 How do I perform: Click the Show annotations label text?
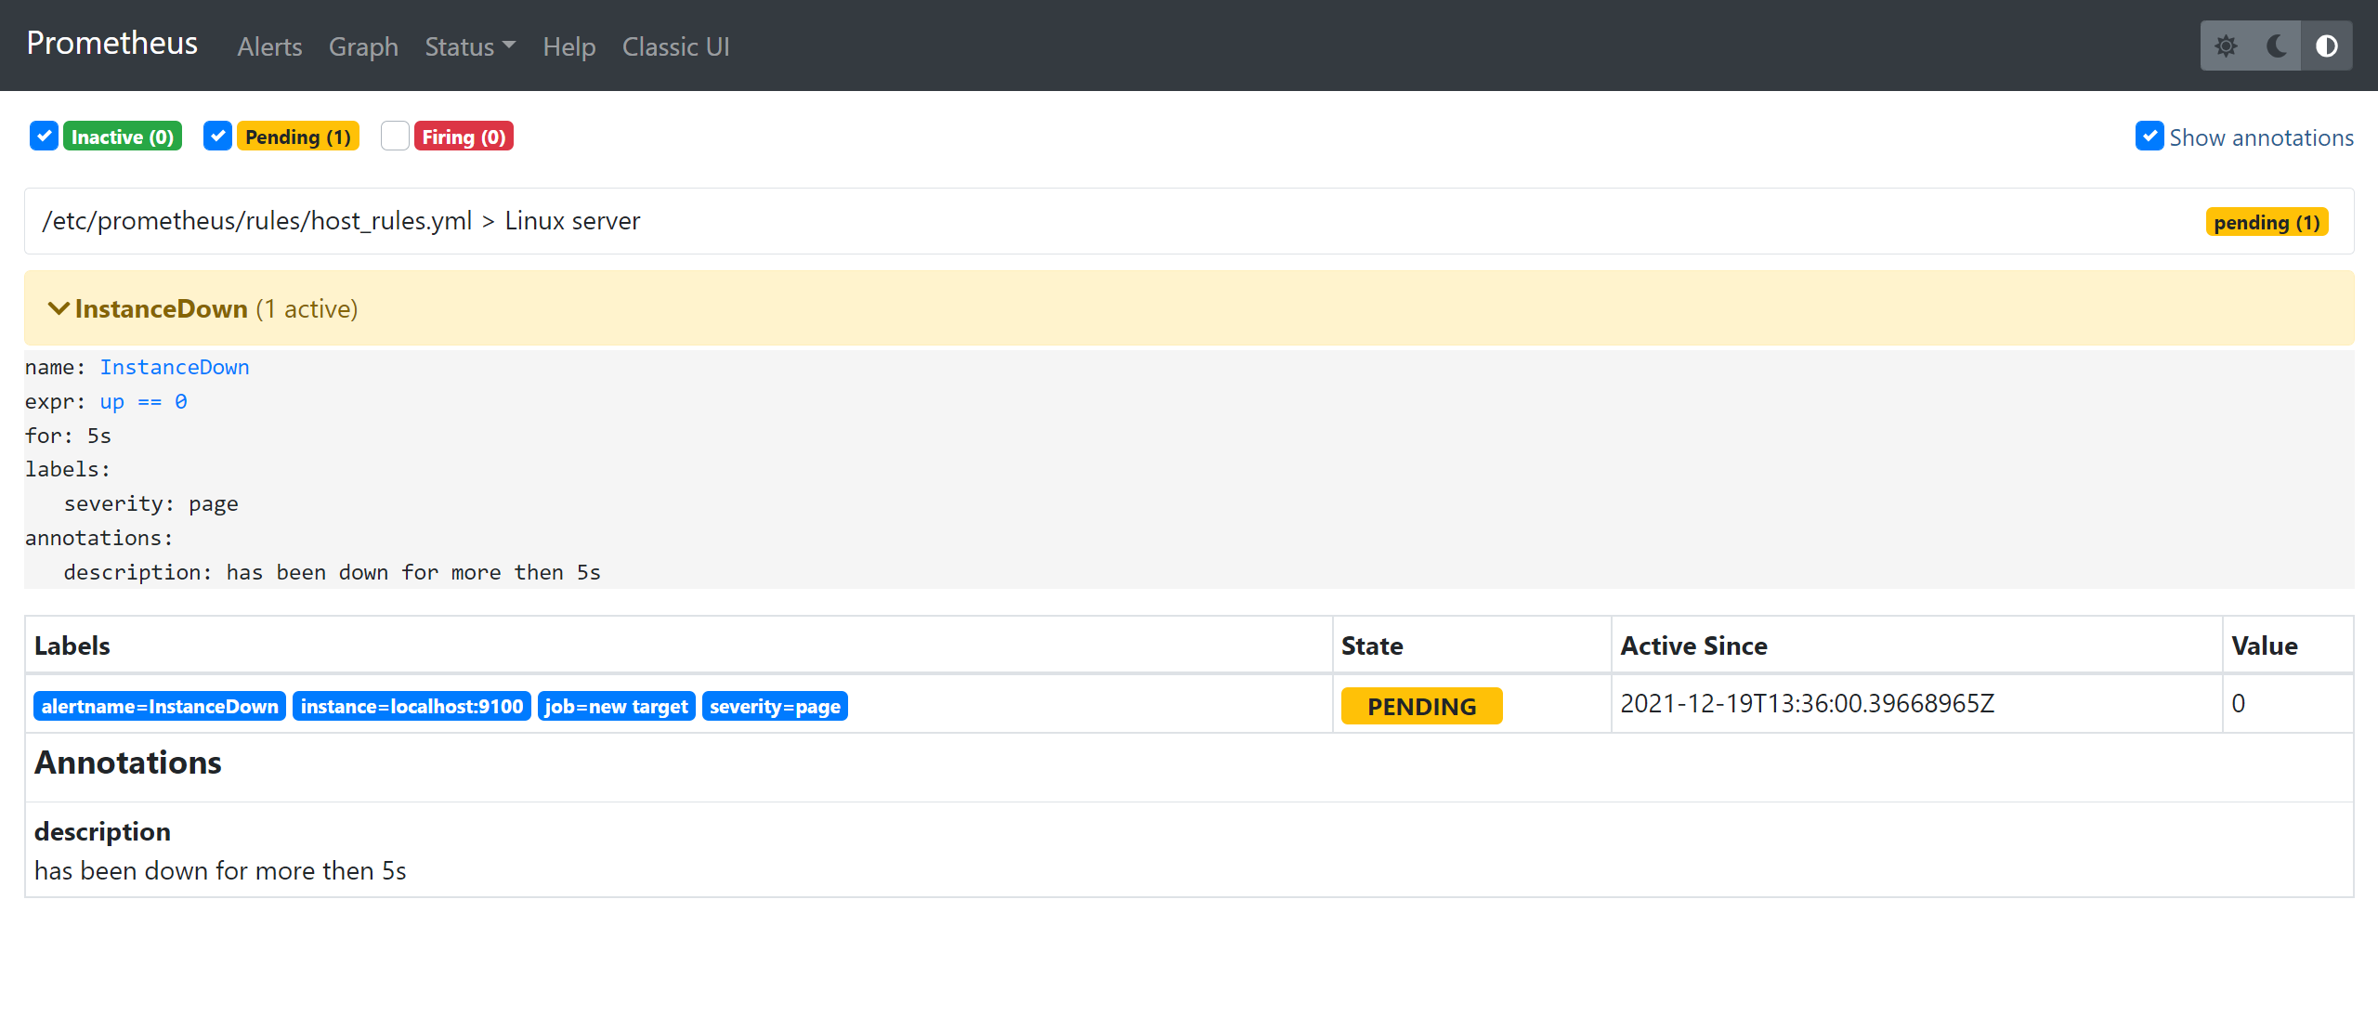click(2261, 137)
